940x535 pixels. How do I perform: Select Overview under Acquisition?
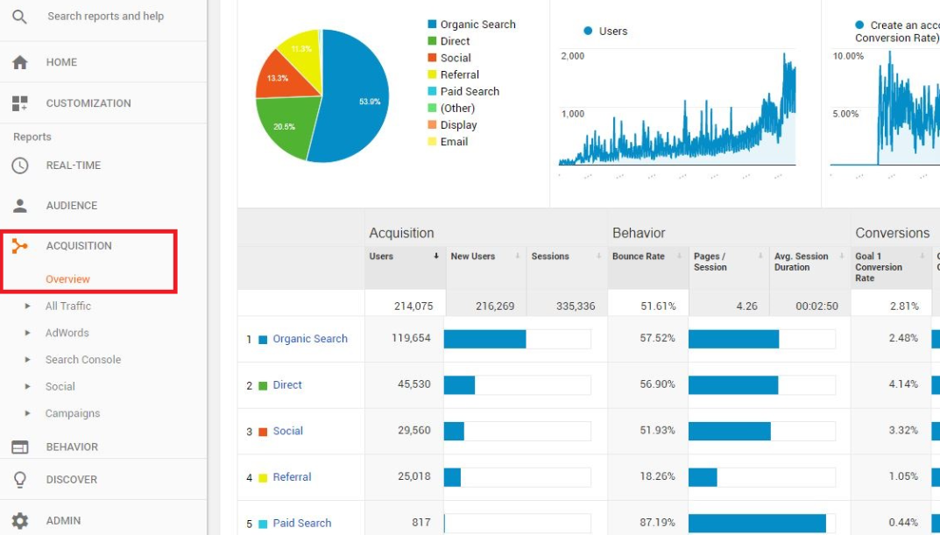[67, 279]
